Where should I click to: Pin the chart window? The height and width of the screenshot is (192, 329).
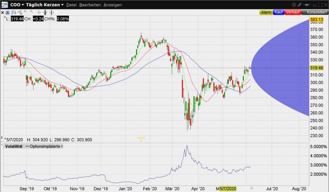[307, 5]
